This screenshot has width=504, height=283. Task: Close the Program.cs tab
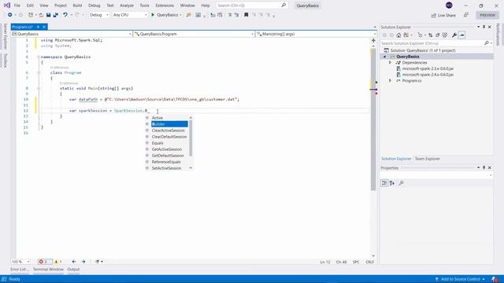point(44,27)
